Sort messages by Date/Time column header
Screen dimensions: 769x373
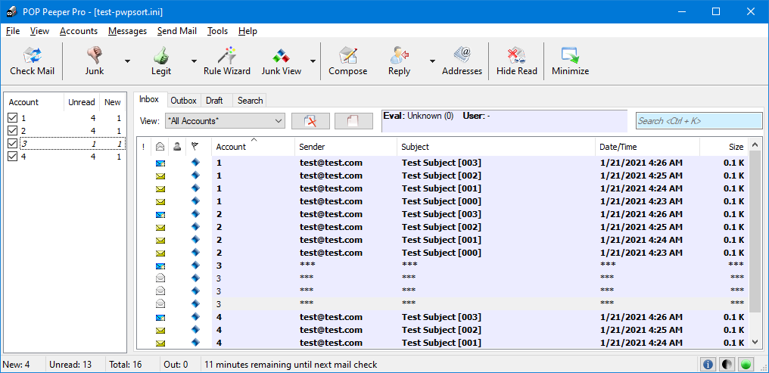pos(648,147)
